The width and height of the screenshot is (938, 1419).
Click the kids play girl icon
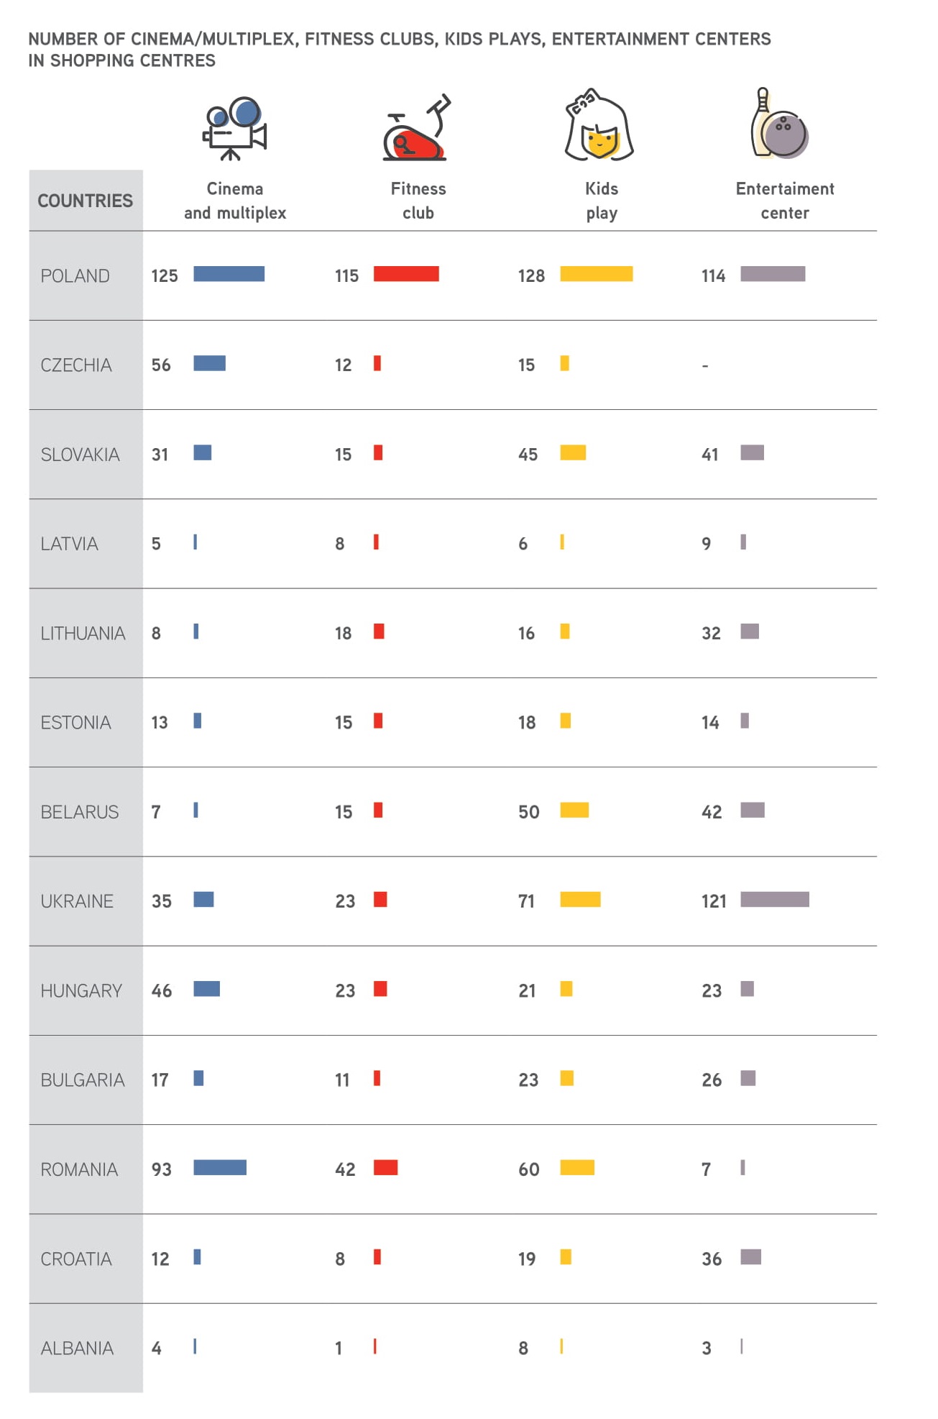pos(599,127)
